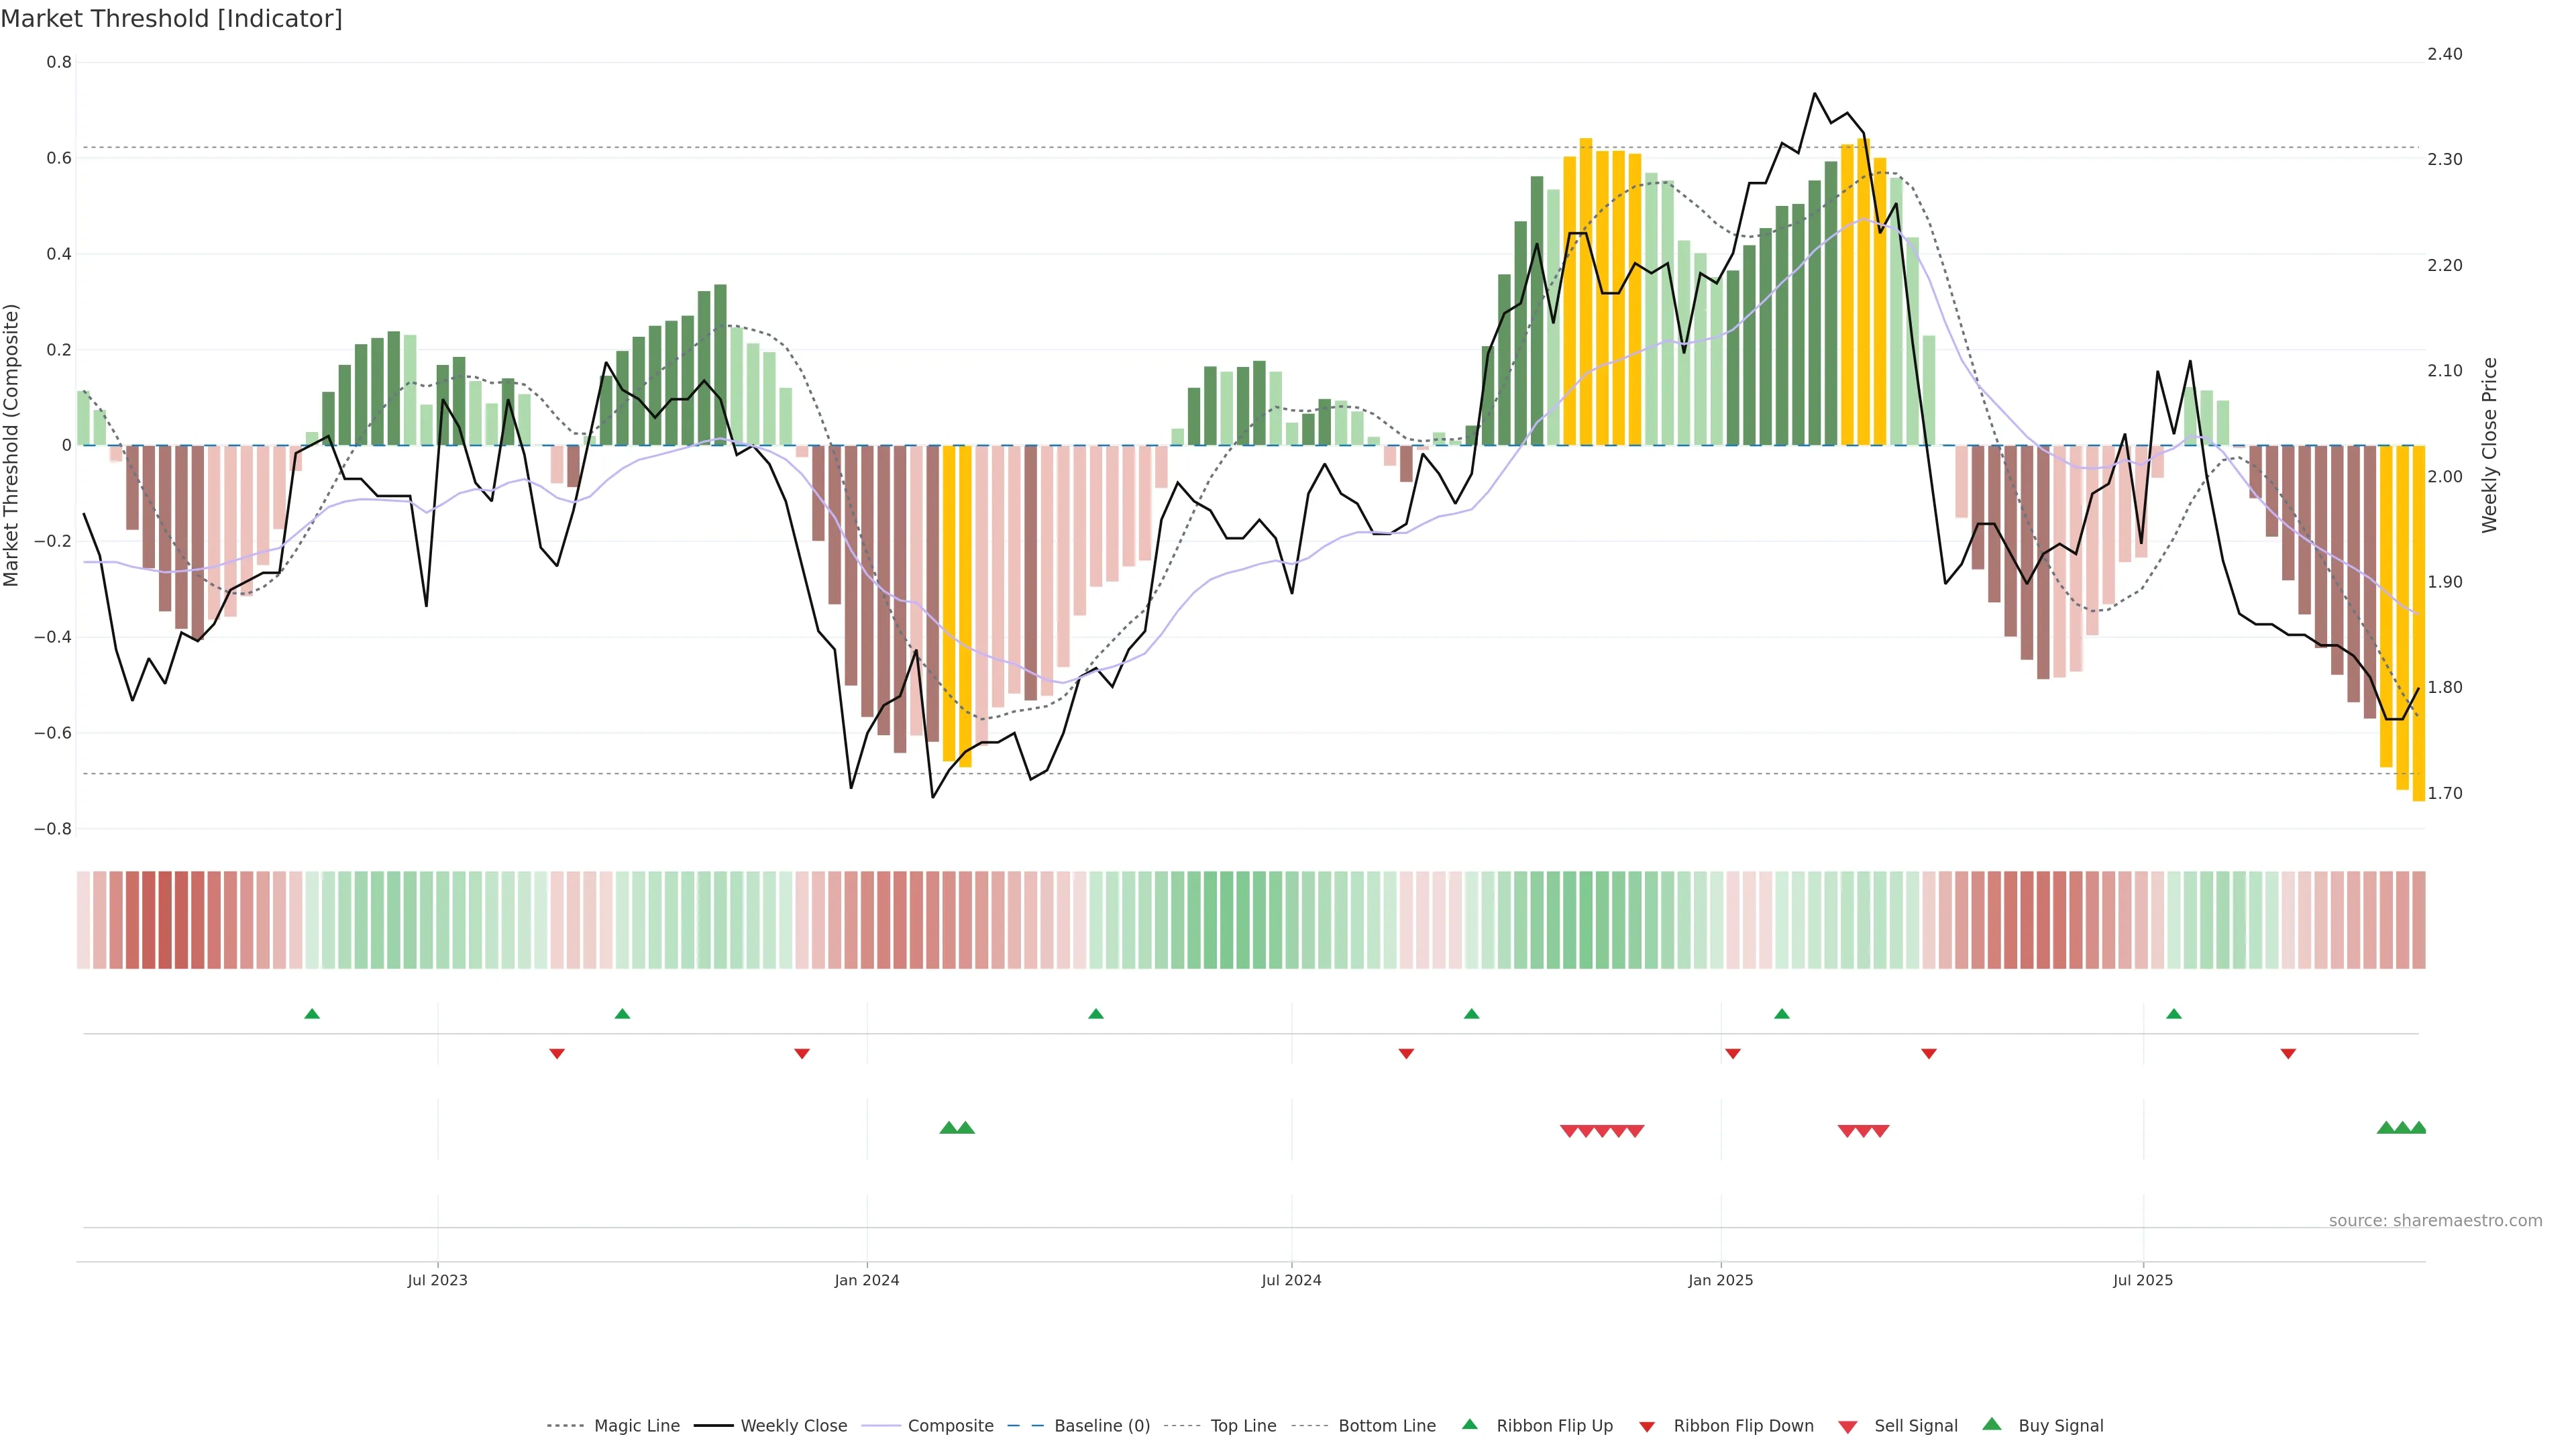Click the Buy Signal legend marker icon
This screenshot has height=1449, width=2576.
1992,1424
